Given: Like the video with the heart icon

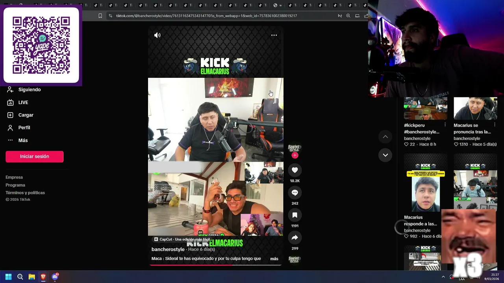Looking at the screenshot, I should pos(295,170).
